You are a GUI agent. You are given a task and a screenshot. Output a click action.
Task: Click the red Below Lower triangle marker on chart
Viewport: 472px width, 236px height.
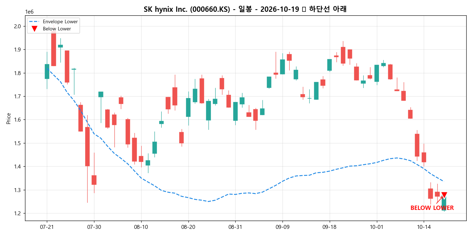coord(444,195)
